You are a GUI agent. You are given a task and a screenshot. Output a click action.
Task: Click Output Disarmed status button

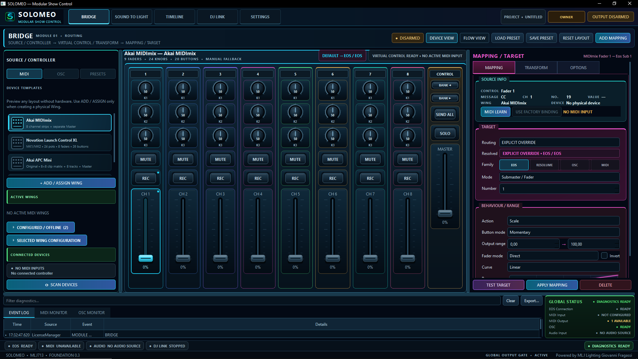point(610,17)
